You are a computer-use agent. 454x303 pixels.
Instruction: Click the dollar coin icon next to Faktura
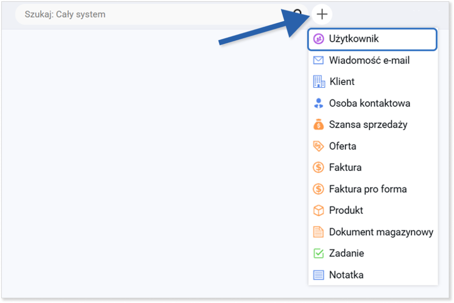tap(318, 167)
